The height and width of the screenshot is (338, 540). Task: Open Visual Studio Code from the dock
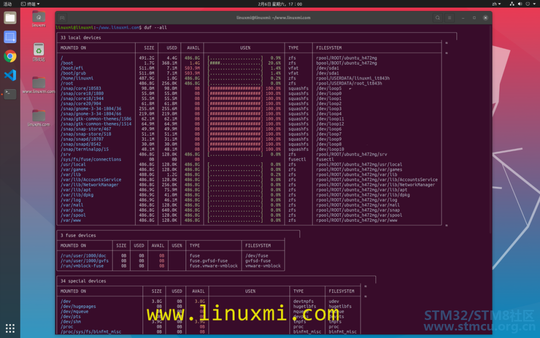click(10, 75)
